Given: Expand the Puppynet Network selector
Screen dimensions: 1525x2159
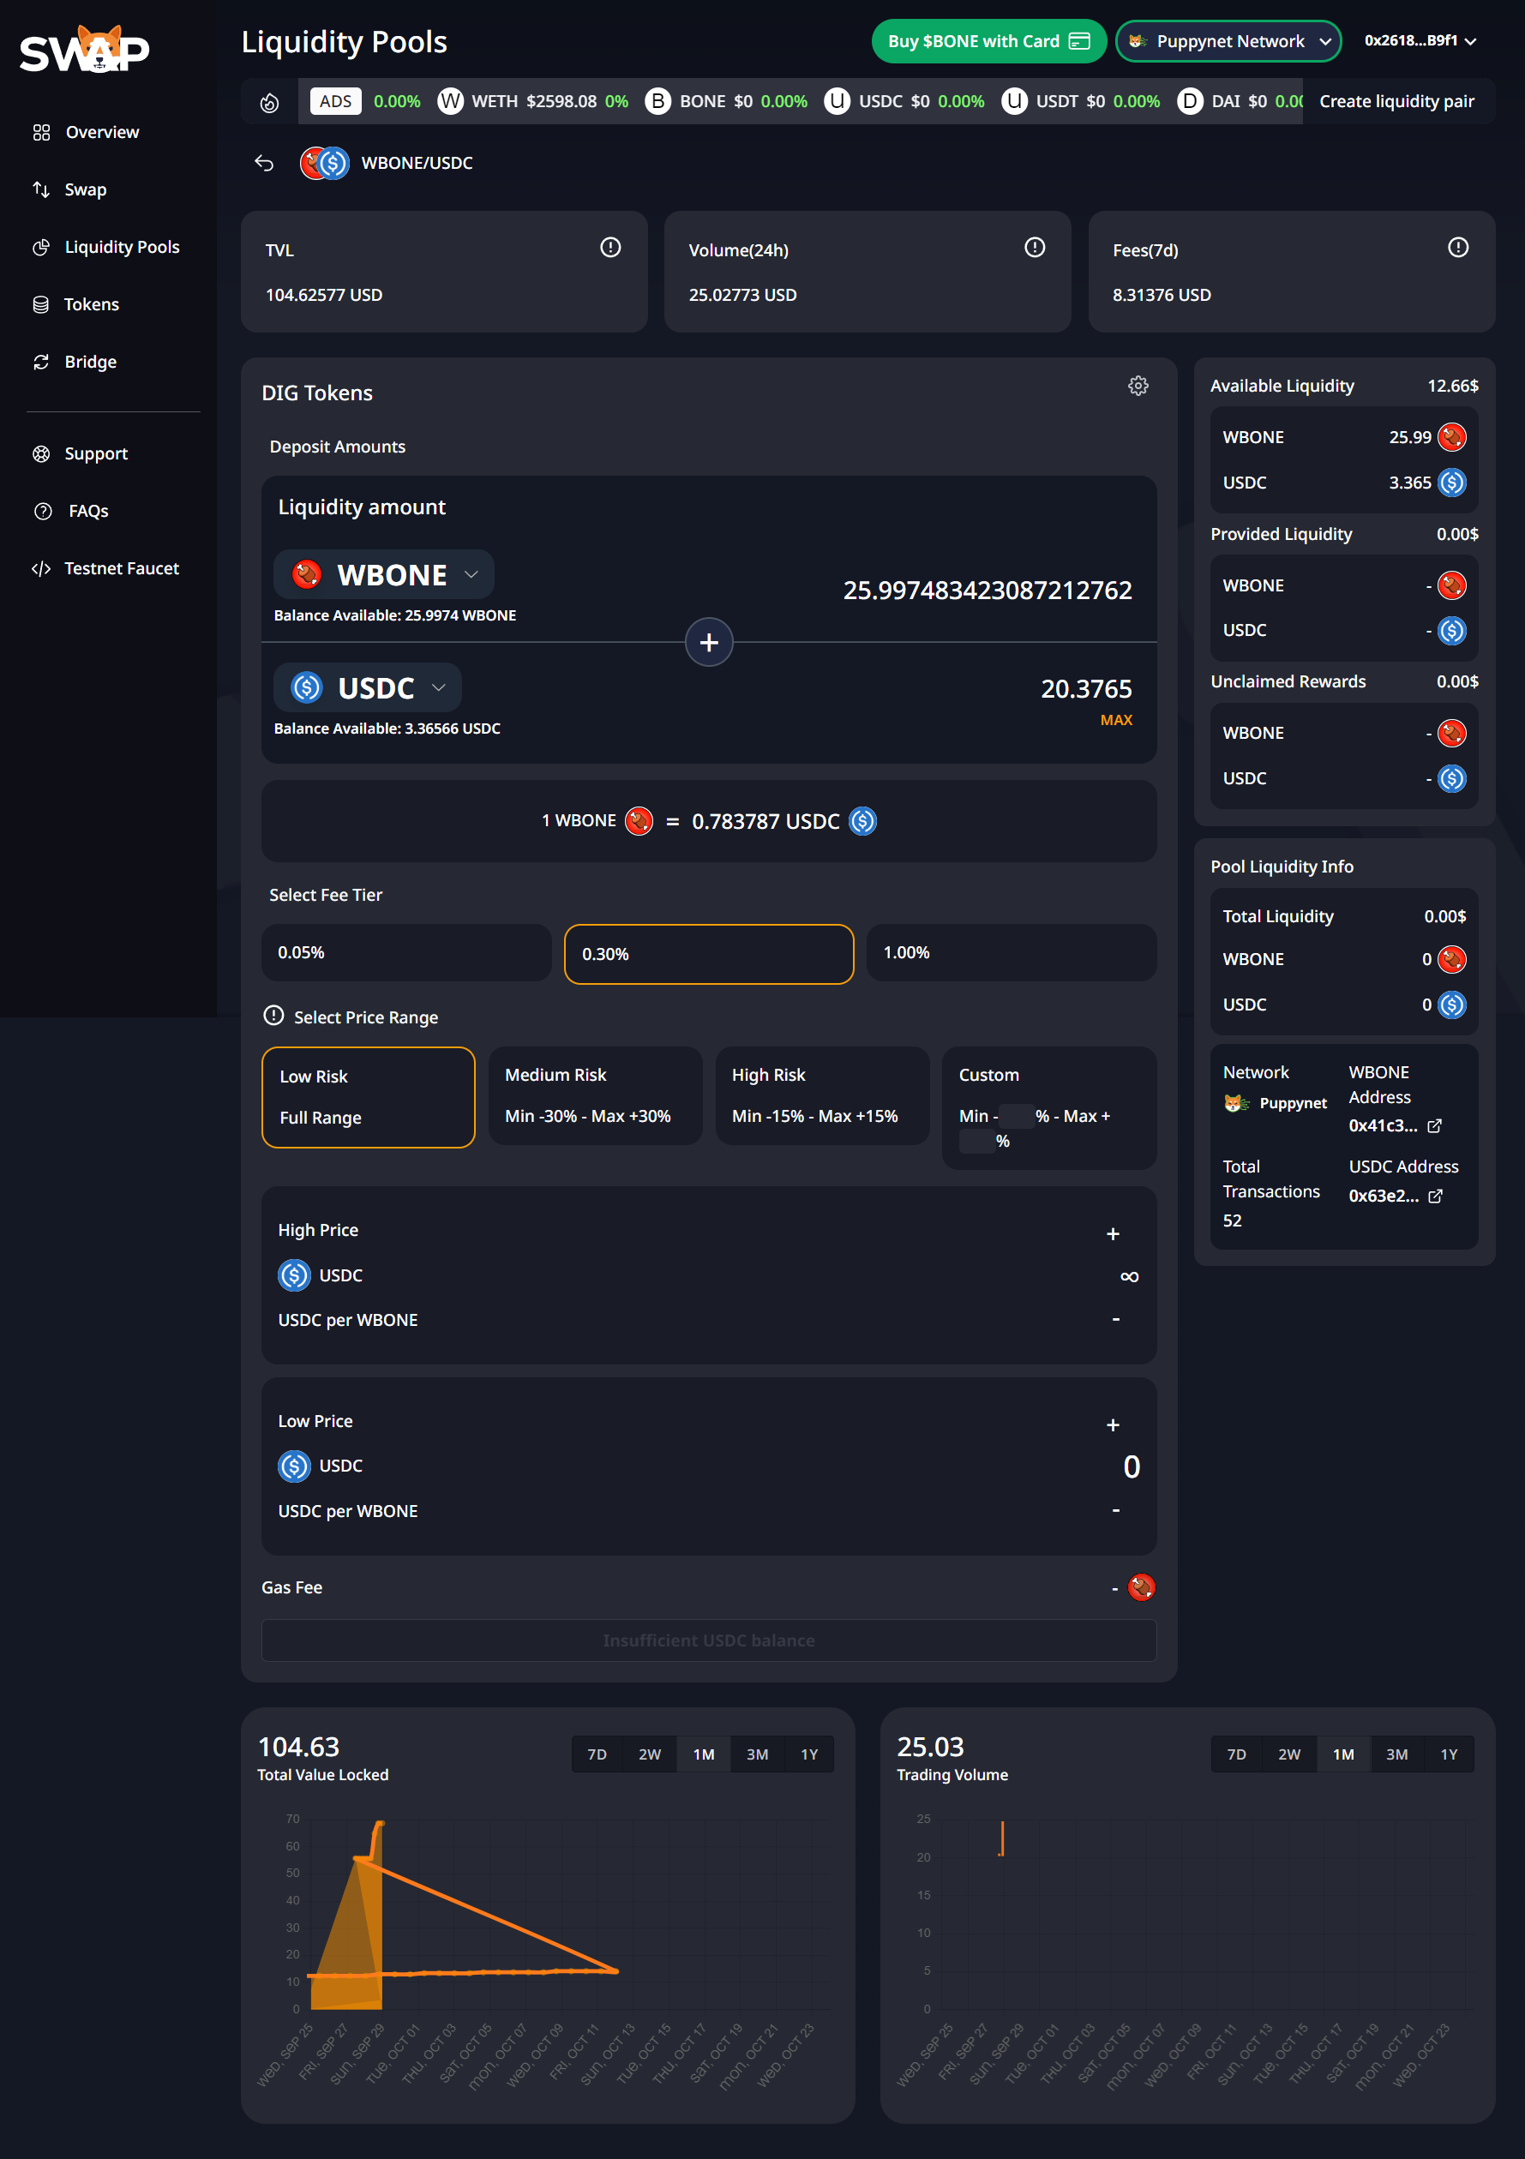Looking at the screenshot, I should tap(1228, 41).
